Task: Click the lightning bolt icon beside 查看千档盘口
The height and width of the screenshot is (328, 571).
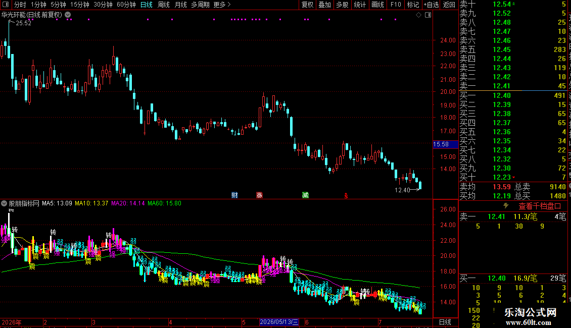Action: 506,206
